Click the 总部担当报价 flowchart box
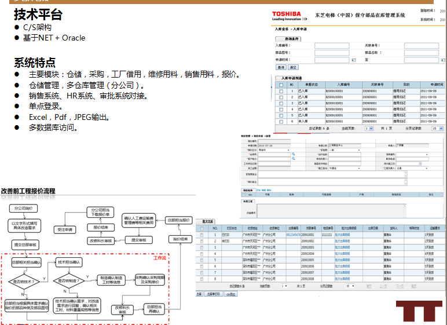This screenshot has width=447, height=325. pos(179,220)
